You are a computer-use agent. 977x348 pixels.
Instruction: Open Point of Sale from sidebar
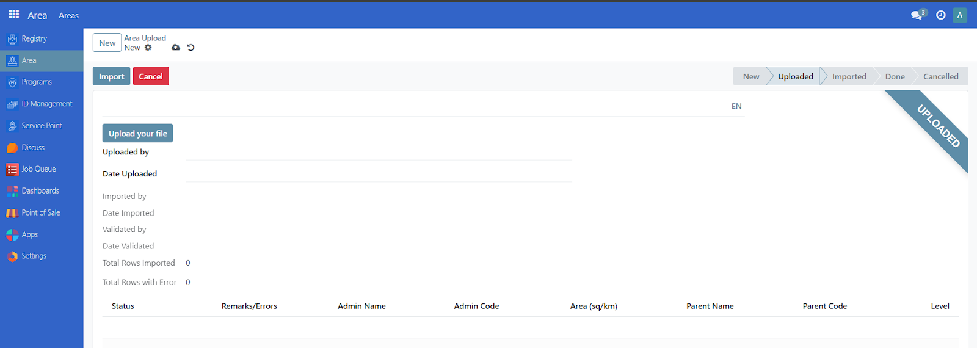click(x=41, y=212)
